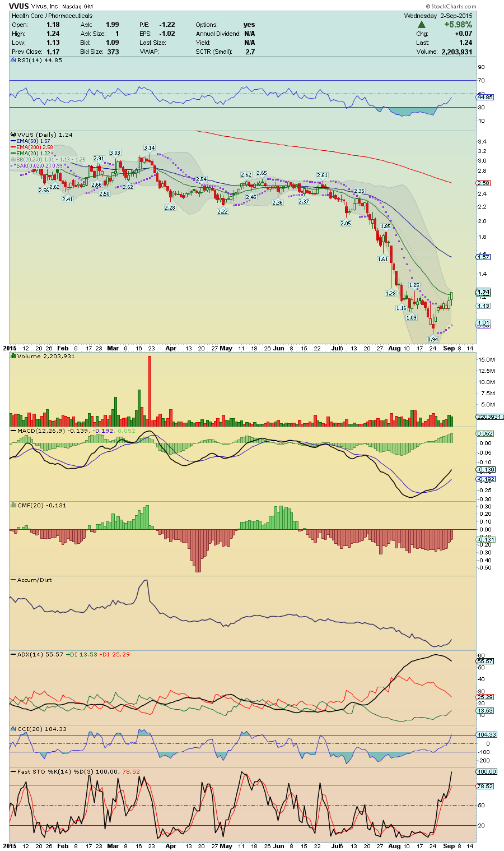Click the 1.09 August low label
Screen dimensions: 504x851
412,317
